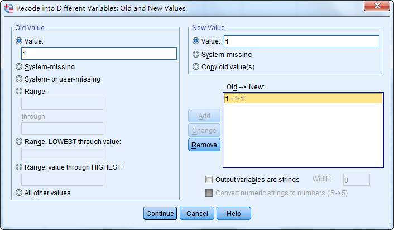
Task: Click the Old Value input field
Action: coord(99,54)
